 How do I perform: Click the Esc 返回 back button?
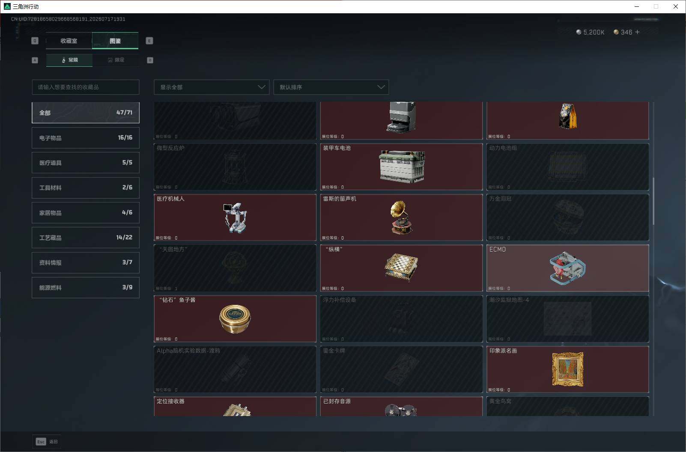(x=47, y=442)
